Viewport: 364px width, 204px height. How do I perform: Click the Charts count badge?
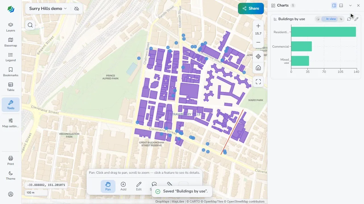click(293, 5)
